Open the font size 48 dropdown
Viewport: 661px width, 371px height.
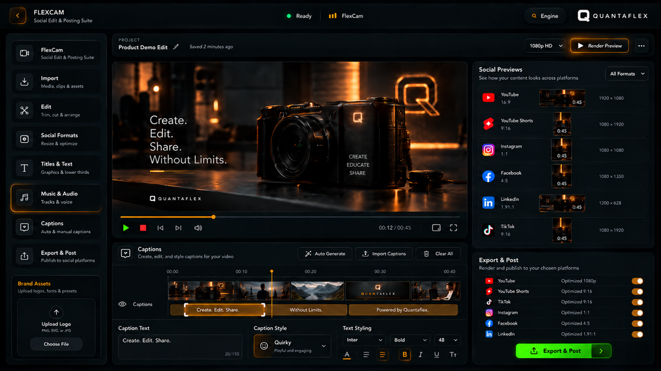point(447,340)
